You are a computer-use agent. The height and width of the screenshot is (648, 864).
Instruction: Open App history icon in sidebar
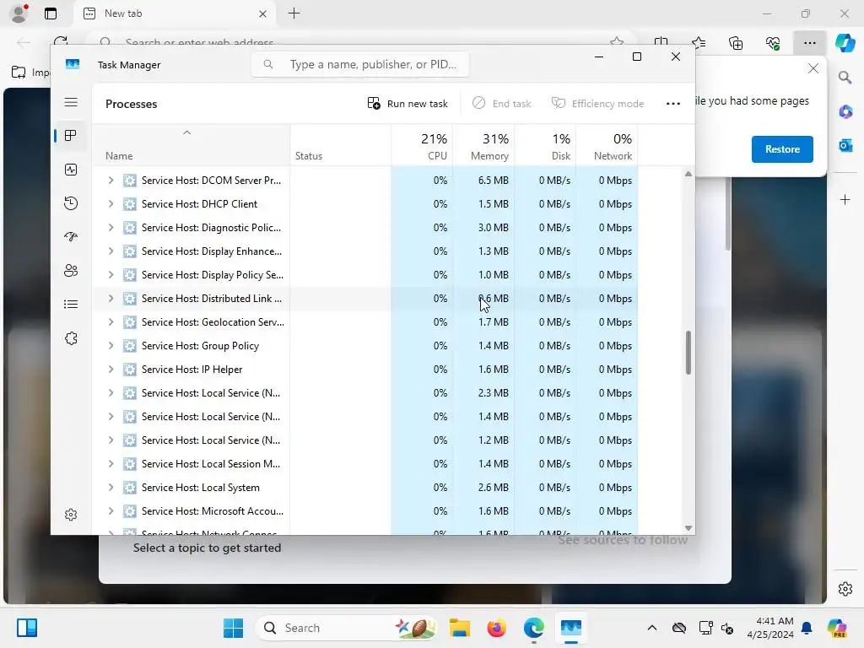71,203
